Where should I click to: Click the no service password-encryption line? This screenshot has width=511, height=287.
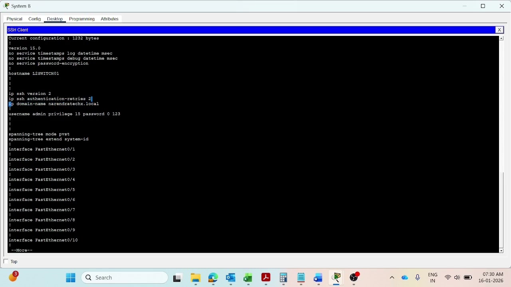[x=48, y=63]
